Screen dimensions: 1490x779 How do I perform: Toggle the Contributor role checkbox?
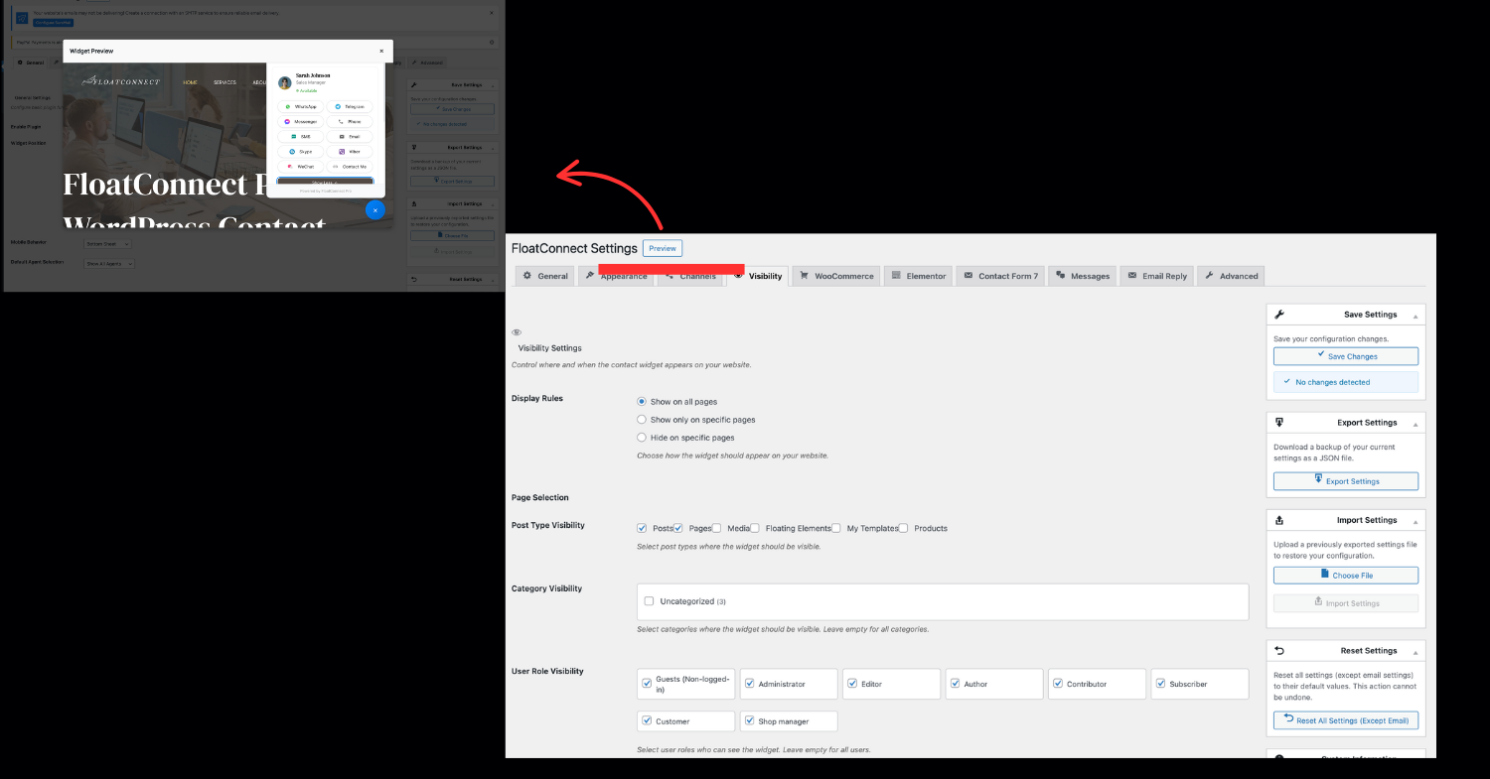[x=1058, y=684]
